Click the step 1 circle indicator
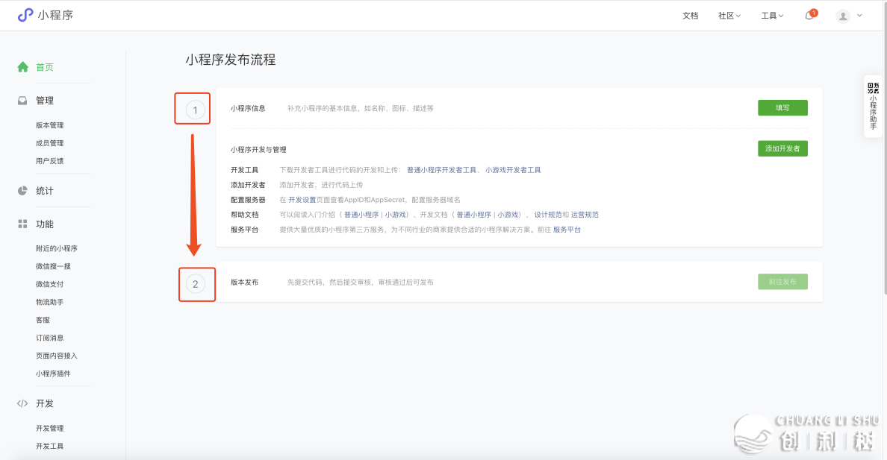Viewport: 887px width, 460px height. tap(195, 110)
